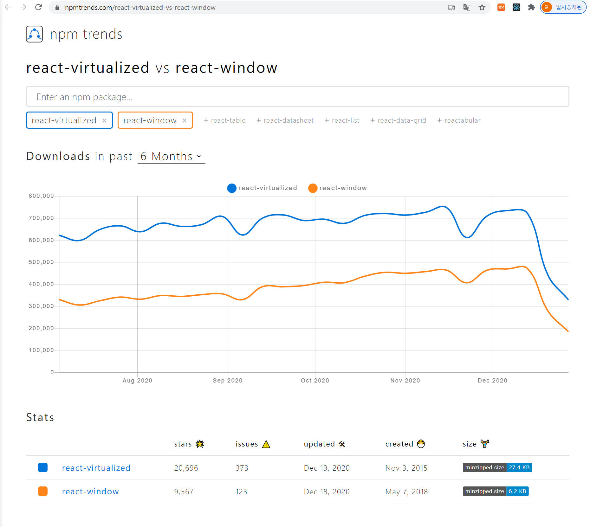The height and width of the screenshot is (527, 590).
Task: Toggle react-virtualized legend blue circle
Action: [x=232, y=188]
